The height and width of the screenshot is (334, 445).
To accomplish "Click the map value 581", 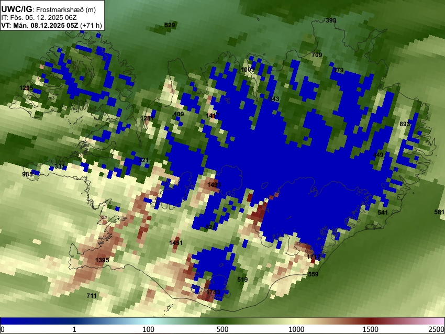I will click(x=439, y=212).
